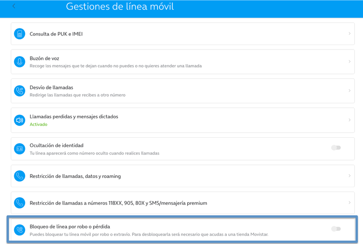363x244 pixels.
Task: Open the Llamadas perdidas y mensajes dictados section
Action: point(350,120)
